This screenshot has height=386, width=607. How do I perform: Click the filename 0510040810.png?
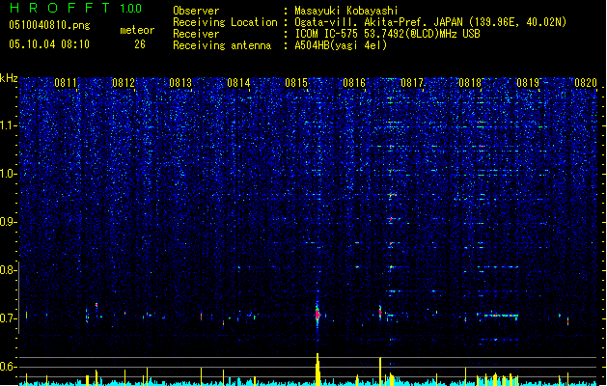(x=49, y=25)
